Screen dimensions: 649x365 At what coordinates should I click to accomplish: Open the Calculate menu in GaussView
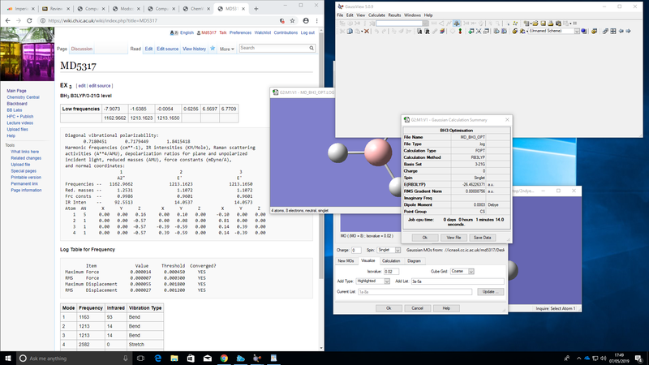pyautogui.click(x=376, y=15)
